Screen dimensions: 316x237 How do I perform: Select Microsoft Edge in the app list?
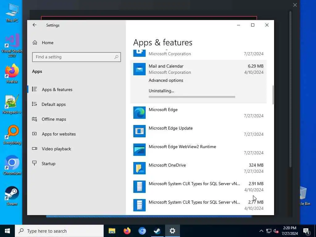[x=198, y=112]
